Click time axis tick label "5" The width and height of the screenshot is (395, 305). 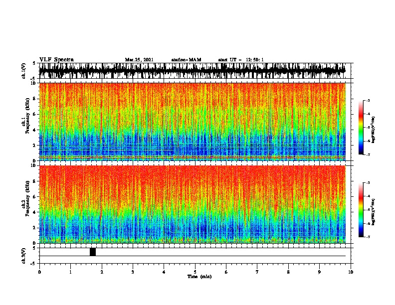tap(195, 272)
